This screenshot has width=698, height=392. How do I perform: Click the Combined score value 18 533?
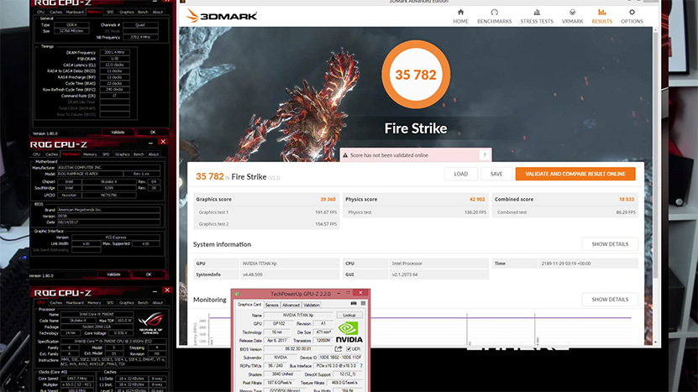pyautogui.click(x=627, y=199)
